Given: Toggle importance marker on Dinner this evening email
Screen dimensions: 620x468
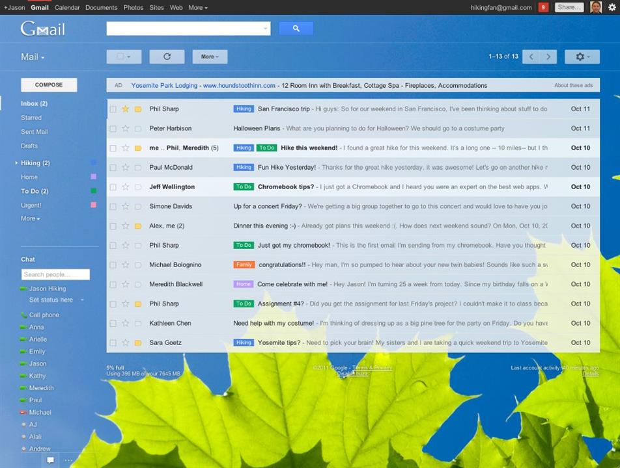Looking at the screenshot, I should pos(138,226).
